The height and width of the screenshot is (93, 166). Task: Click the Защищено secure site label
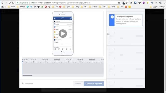coord(23,3)
